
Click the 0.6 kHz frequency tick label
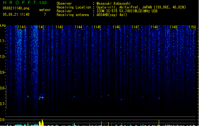point(3,120)
